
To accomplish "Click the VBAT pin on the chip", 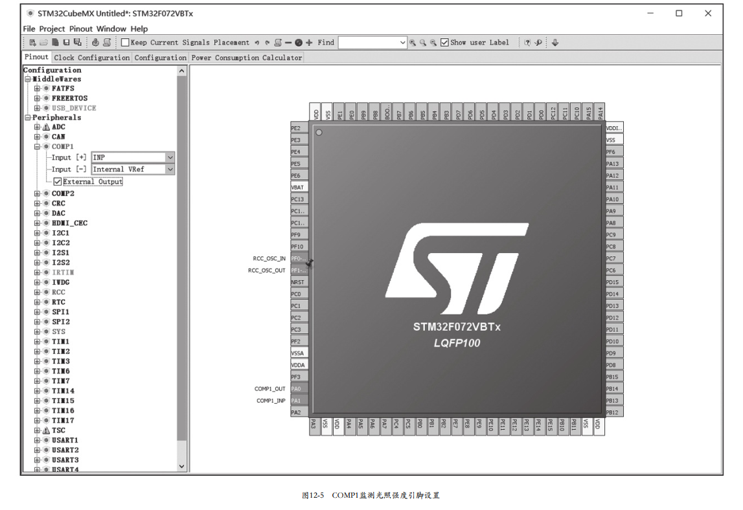I will pyautogui.click(x=299, y=187).
